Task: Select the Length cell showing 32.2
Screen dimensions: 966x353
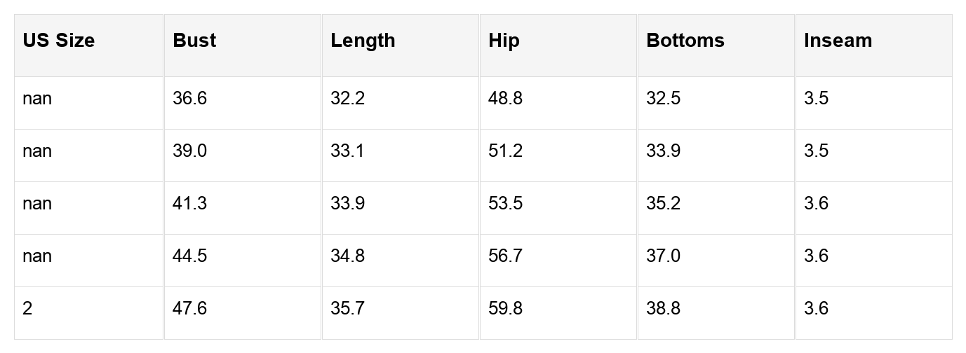Action: click(347, 99)
